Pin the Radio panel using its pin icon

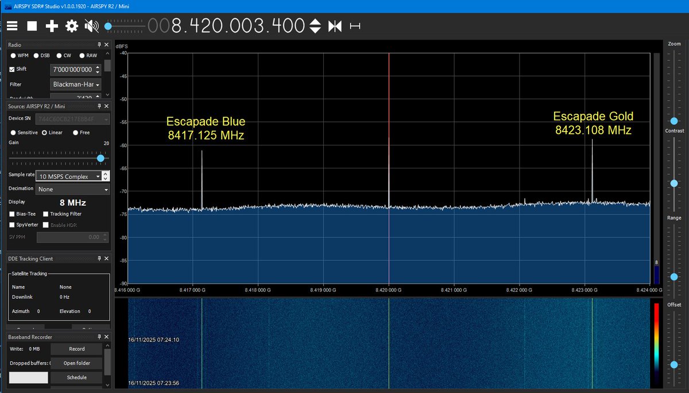click(x=99, y=44)
